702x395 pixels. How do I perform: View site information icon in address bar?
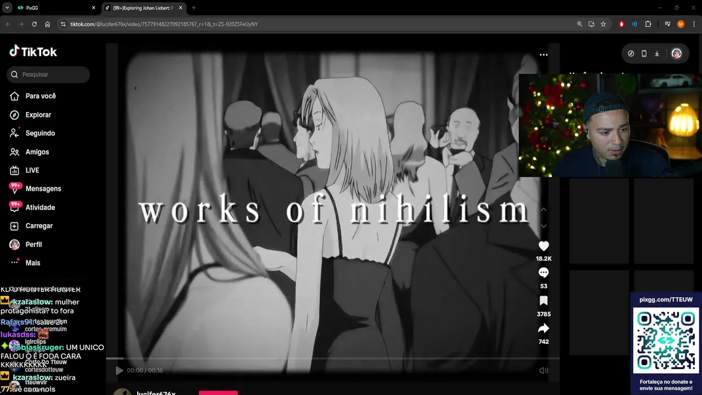click(x=63, y=24)
